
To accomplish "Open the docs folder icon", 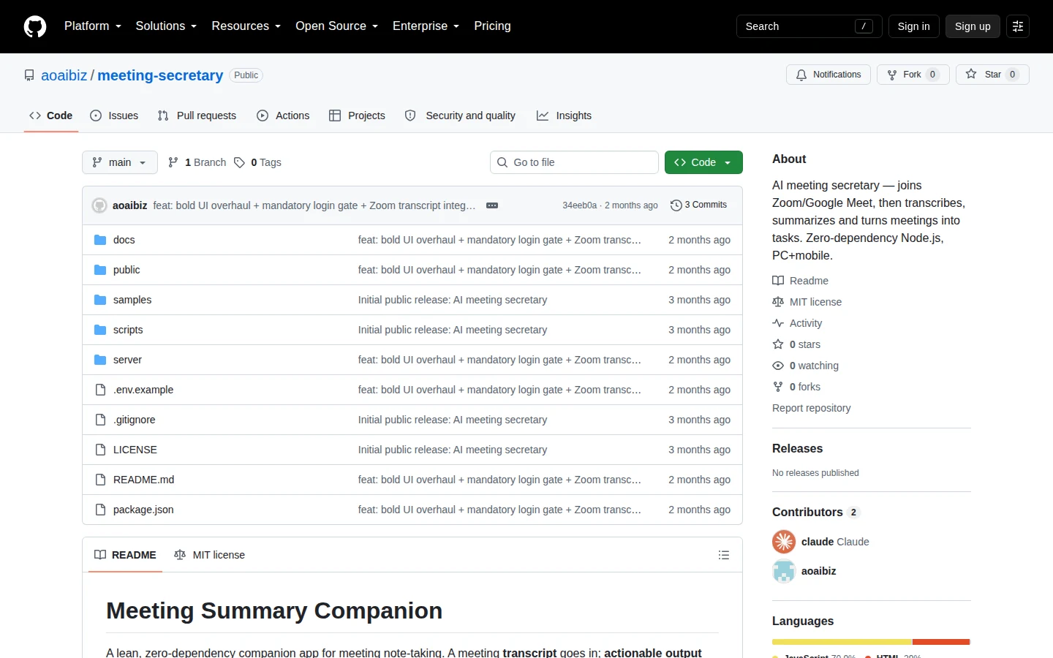I will 100,240.
